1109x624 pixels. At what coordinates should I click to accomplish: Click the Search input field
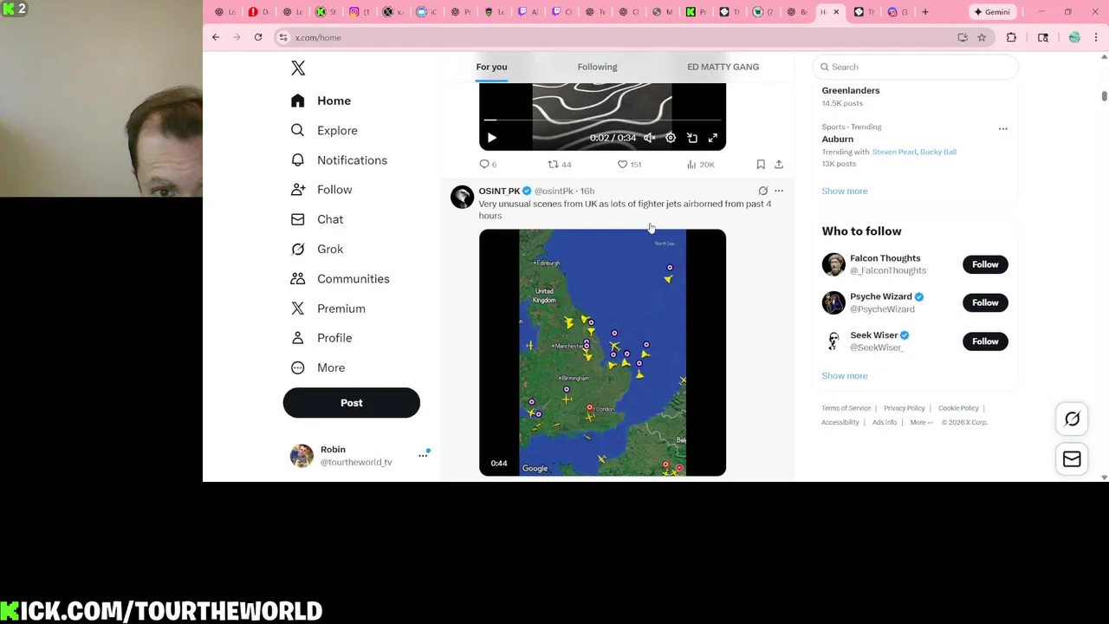[x=915, y=67]
